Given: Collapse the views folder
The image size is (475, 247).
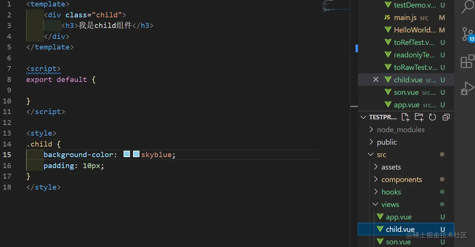Looking at the screenshot, I should click(x=390, y=204).
